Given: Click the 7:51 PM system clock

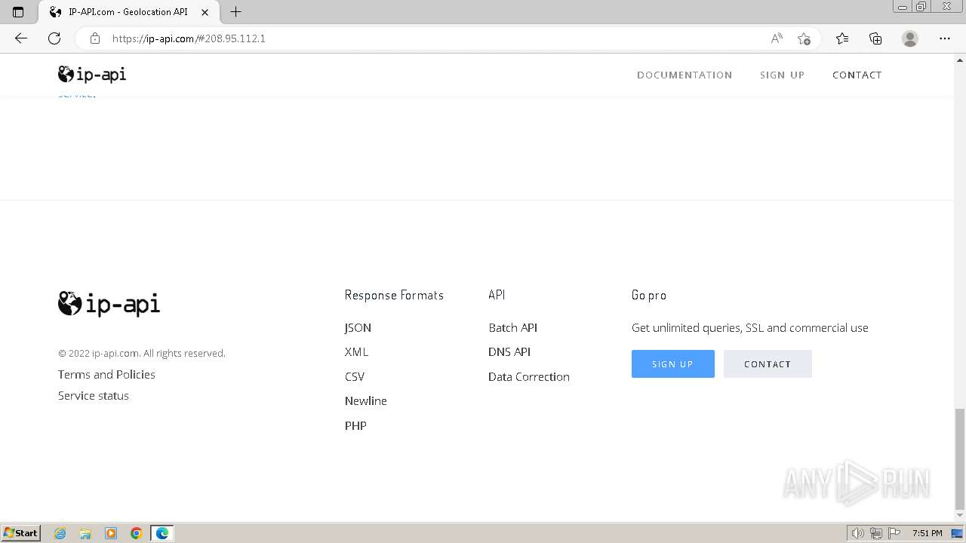Looking at the screenshot, I should click(x=927, y=533).
